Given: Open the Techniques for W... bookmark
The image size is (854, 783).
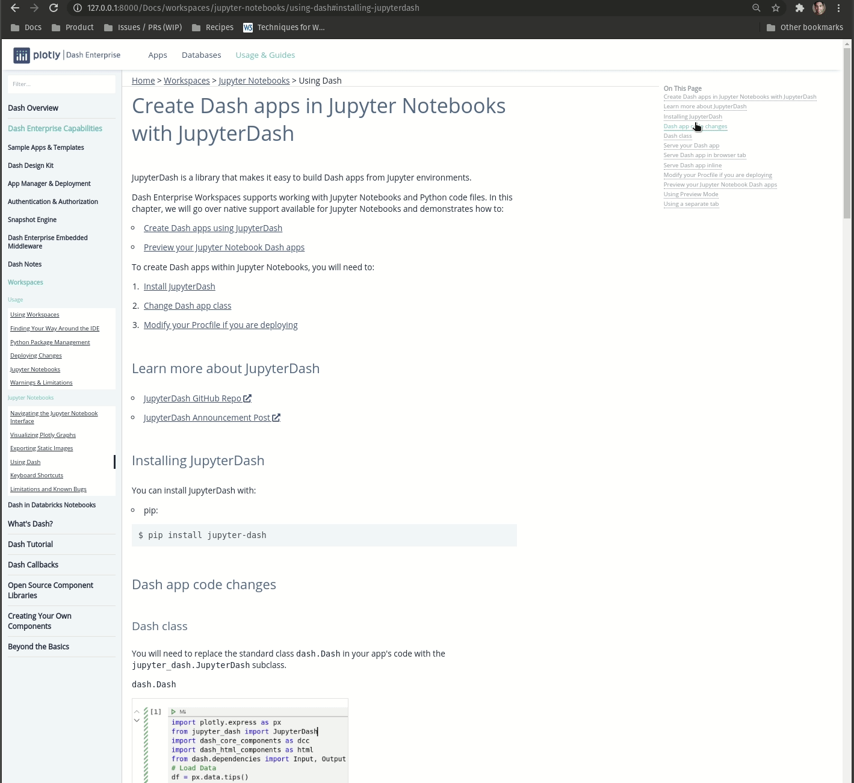Looking at the screenshot, I should 284,27.
